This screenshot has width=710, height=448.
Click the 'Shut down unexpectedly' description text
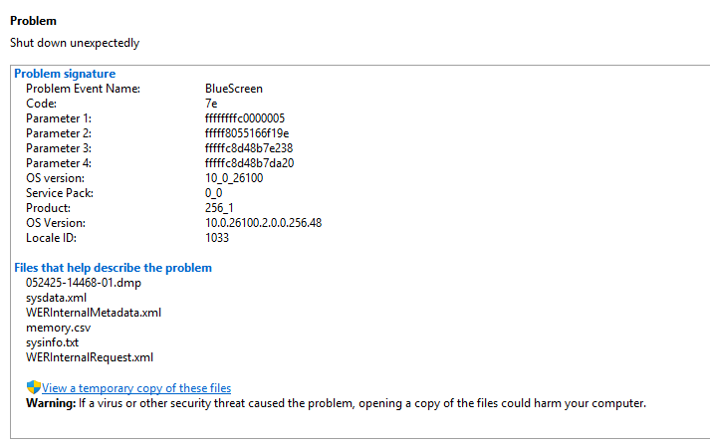pyautogui.click(x=75, y=43)
